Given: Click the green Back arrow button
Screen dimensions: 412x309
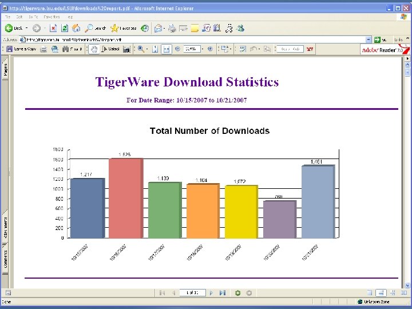Looking at the screenshot, I should pos(9,28).
